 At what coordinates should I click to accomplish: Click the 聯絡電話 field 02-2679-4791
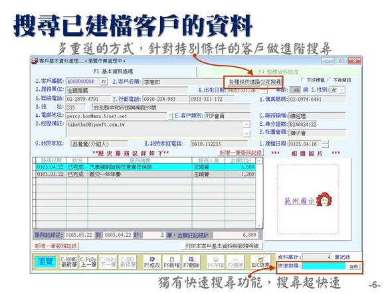coord(88,99)
